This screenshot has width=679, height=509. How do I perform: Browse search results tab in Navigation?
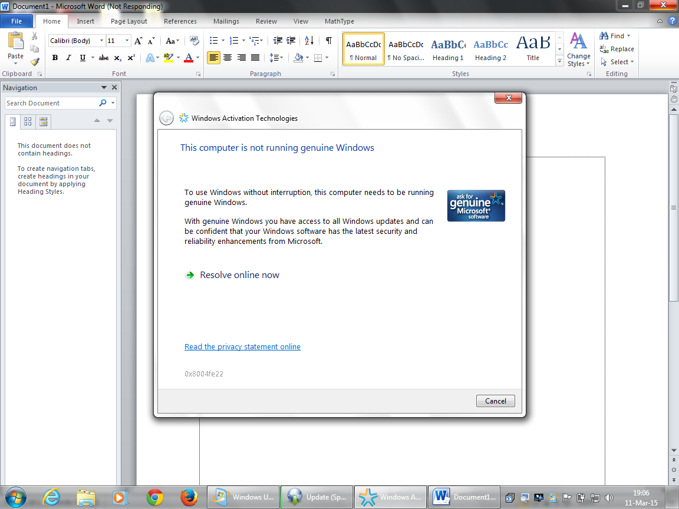point(43,121)
